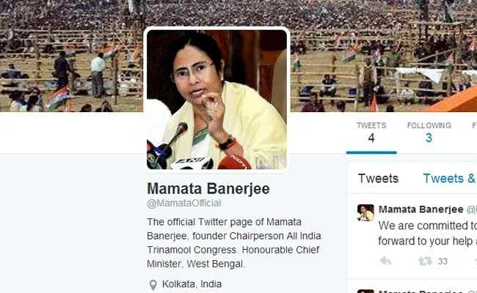Open the small avatar on the first tweet
477x293 pixels.
pos(365,212)
